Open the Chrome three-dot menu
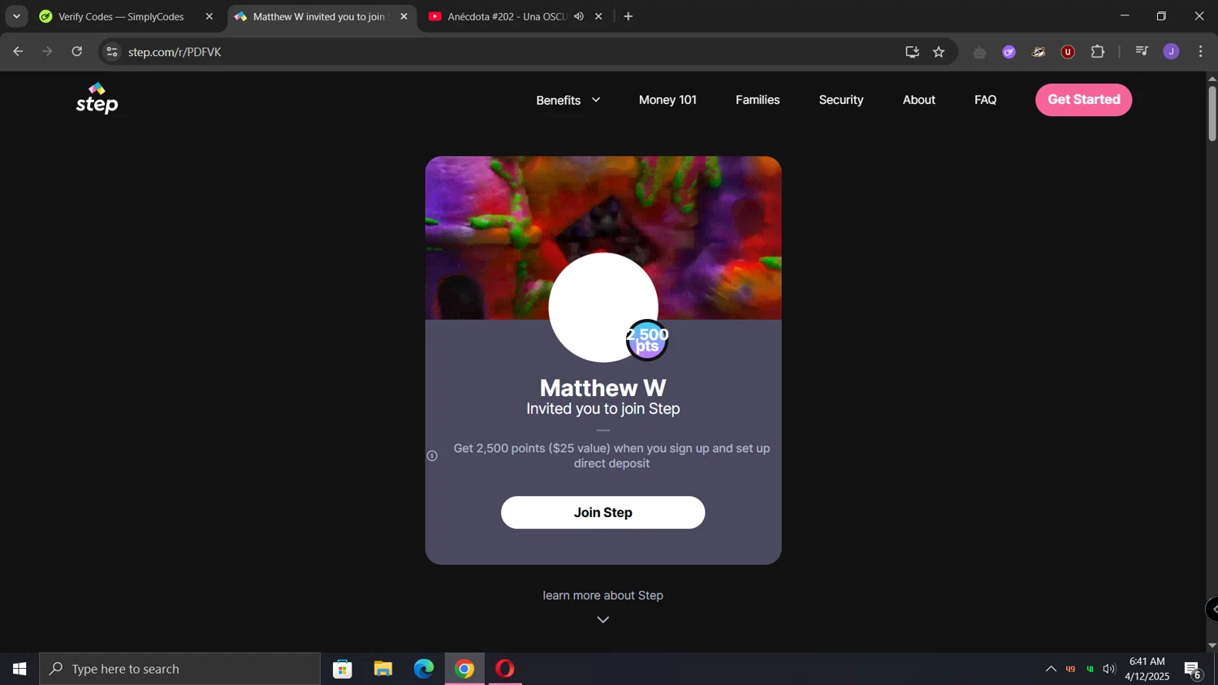This screenshot has height=685, width=1218. pos(1200,51)
